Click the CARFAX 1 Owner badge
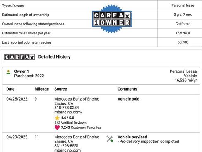The image size is (202, 152). [112, 19]
